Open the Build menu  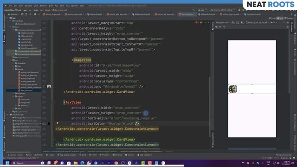[x=51, y=6]
